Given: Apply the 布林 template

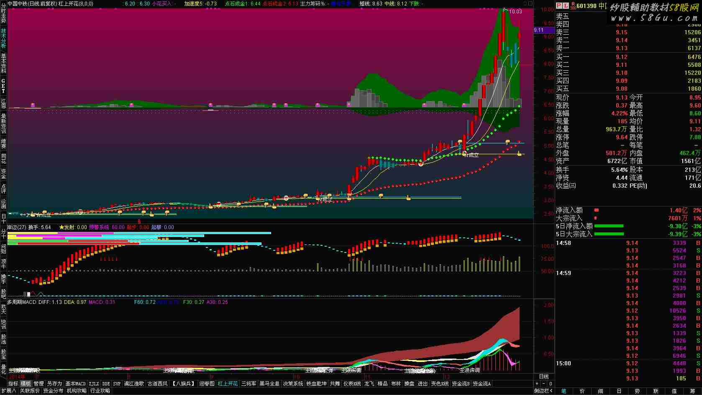Looking at the screenshot, I should tap(396, 383).
